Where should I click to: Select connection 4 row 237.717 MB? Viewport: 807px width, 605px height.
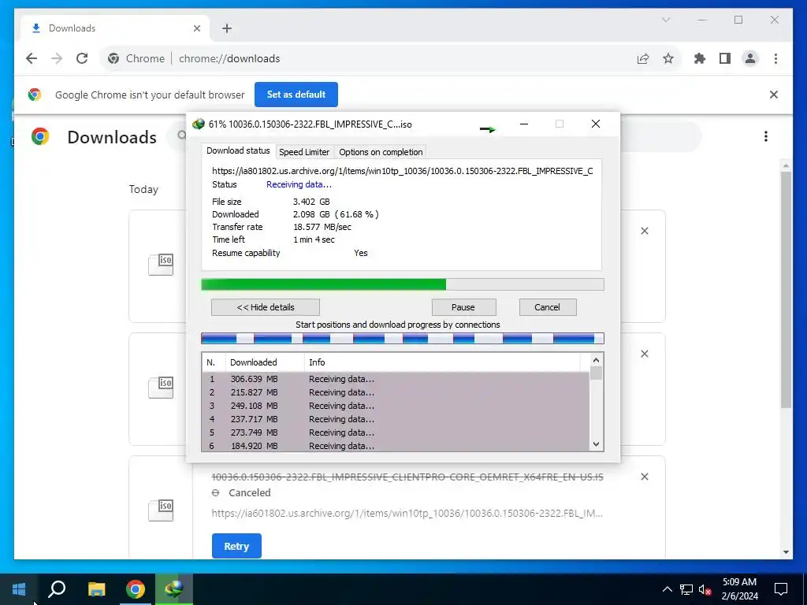point(396,419)
